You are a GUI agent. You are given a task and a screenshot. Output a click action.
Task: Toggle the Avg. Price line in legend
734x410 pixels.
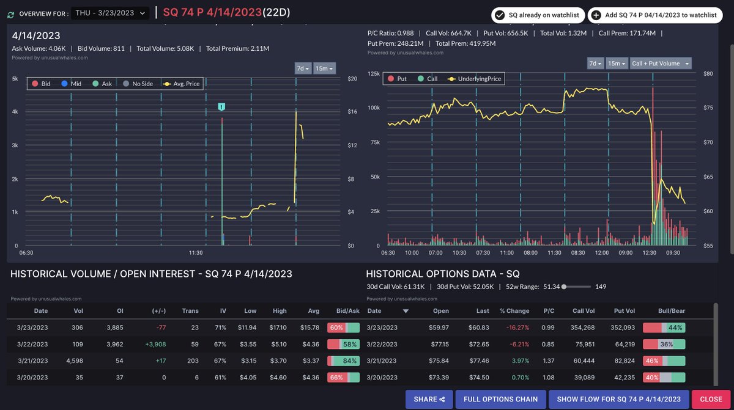tap(180, 84)
